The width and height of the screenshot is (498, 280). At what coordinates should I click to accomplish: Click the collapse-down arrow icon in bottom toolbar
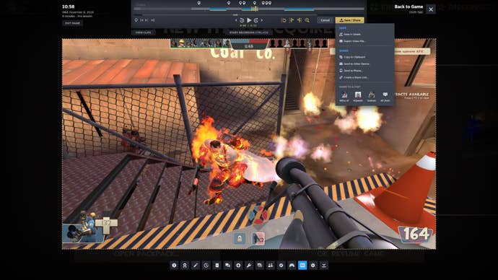[324, 265]
